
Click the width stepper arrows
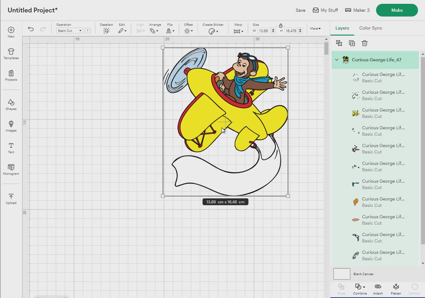point(273,31)
